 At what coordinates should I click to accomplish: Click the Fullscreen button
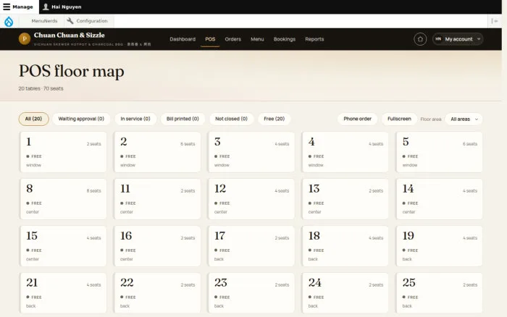(399, 119)
